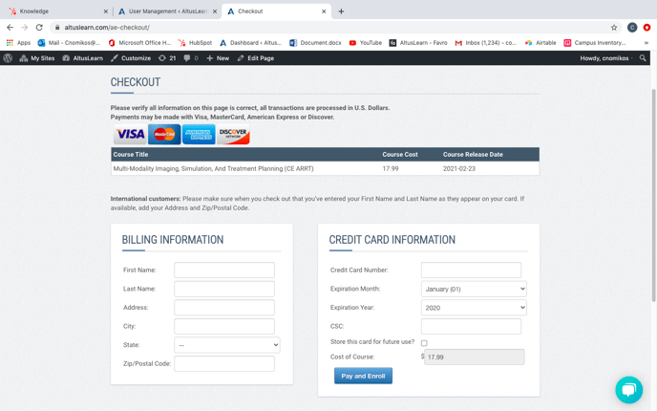Image resolution: width=657 pixels, height=411 pixels.
Task: Click the red Opera-style extension icon
Action: pos(646,28)
